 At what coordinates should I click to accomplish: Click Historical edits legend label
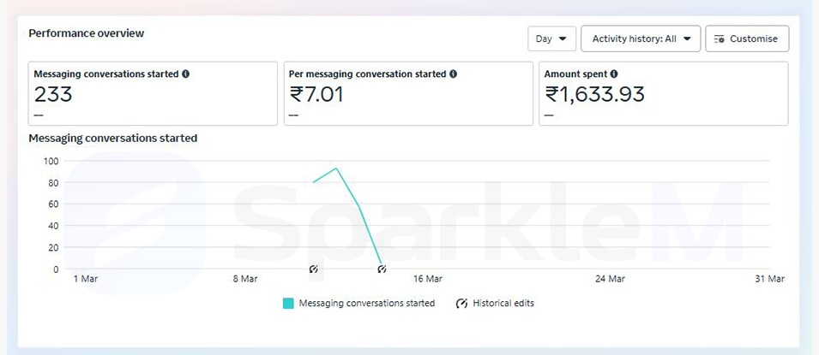click(x=503, y=304)
